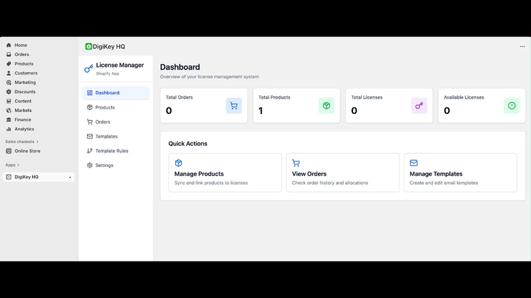
Task: Click 'Check order history and allocations' text
Action: [x=330, y=183]
